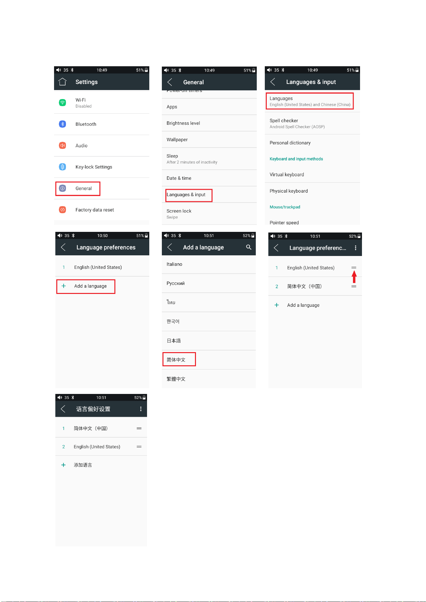Open General settings entry
The height and width of the screenshot is (602, 426).
click(102, 188)
